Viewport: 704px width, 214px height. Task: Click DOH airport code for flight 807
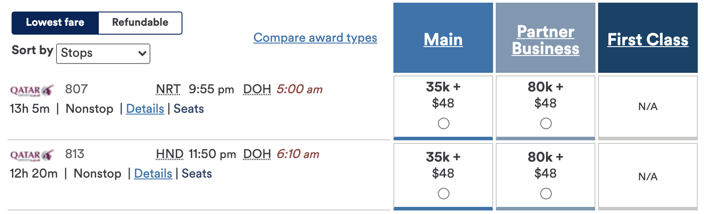(257, 89)
